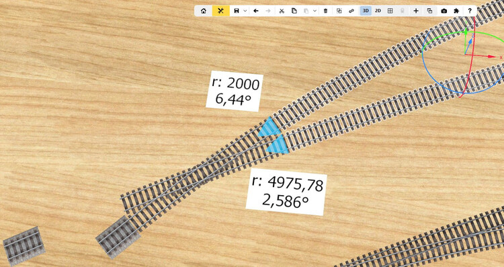Open the paste options dropdown arrow
The width and height of the screenshot is (504, 267).
314,11
